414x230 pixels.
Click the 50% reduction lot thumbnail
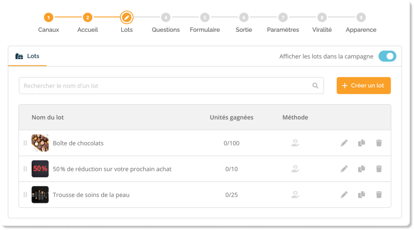coord(40,169)
